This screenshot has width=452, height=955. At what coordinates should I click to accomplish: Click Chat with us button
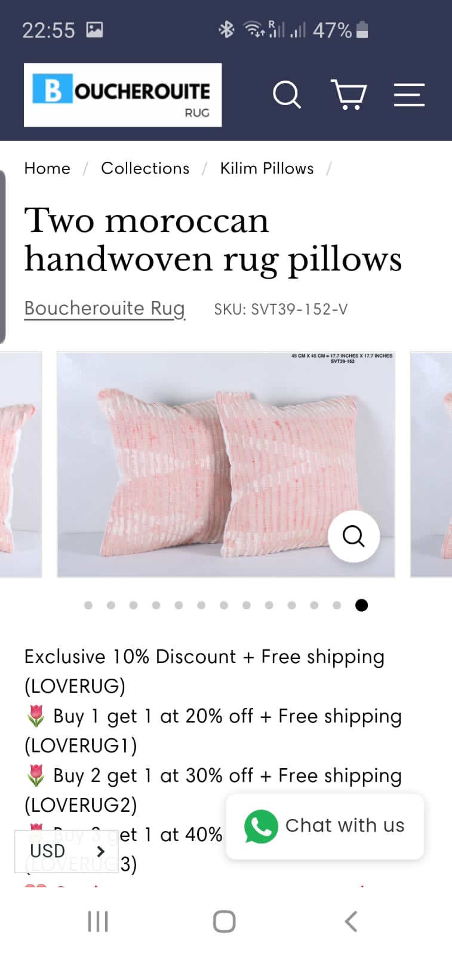[325, 826]
